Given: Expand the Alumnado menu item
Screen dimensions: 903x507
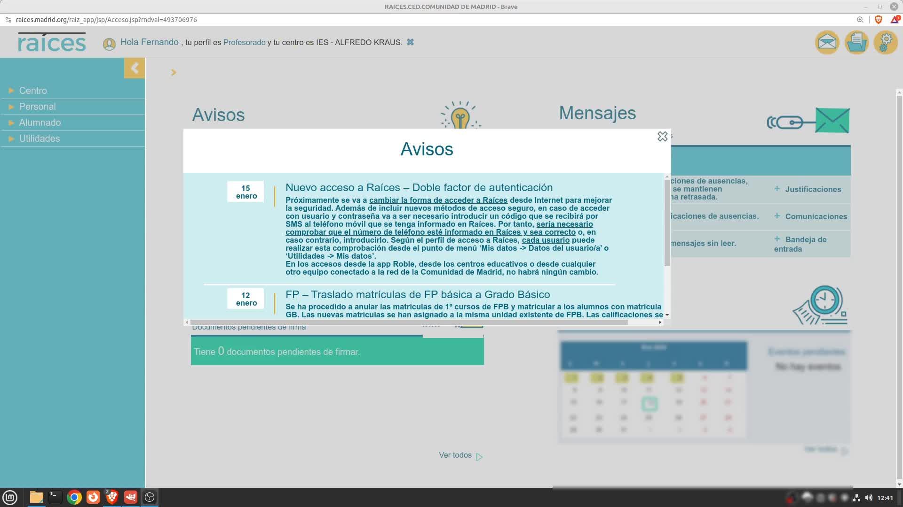Looking at the screenshot, I should (x=40, y=123).
